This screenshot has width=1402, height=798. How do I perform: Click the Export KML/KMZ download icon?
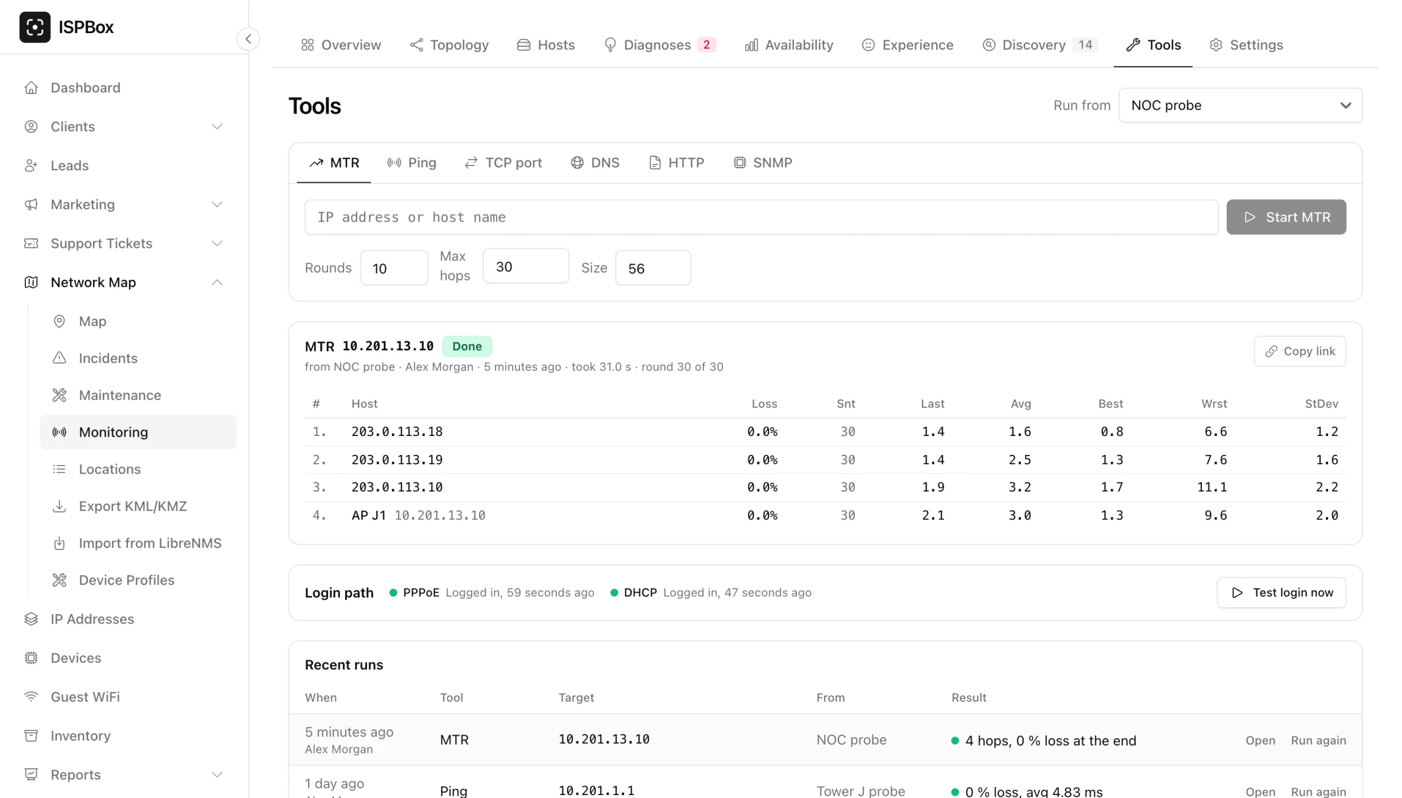[59, 506]
